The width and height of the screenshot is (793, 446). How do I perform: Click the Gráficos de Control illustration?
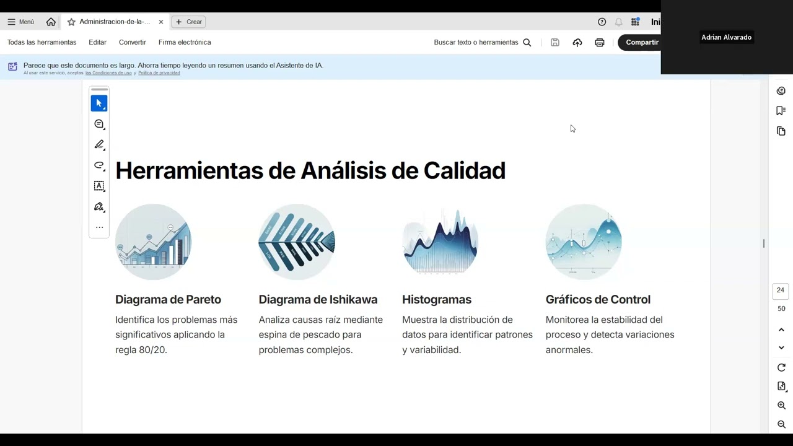(x=584, y=242)
